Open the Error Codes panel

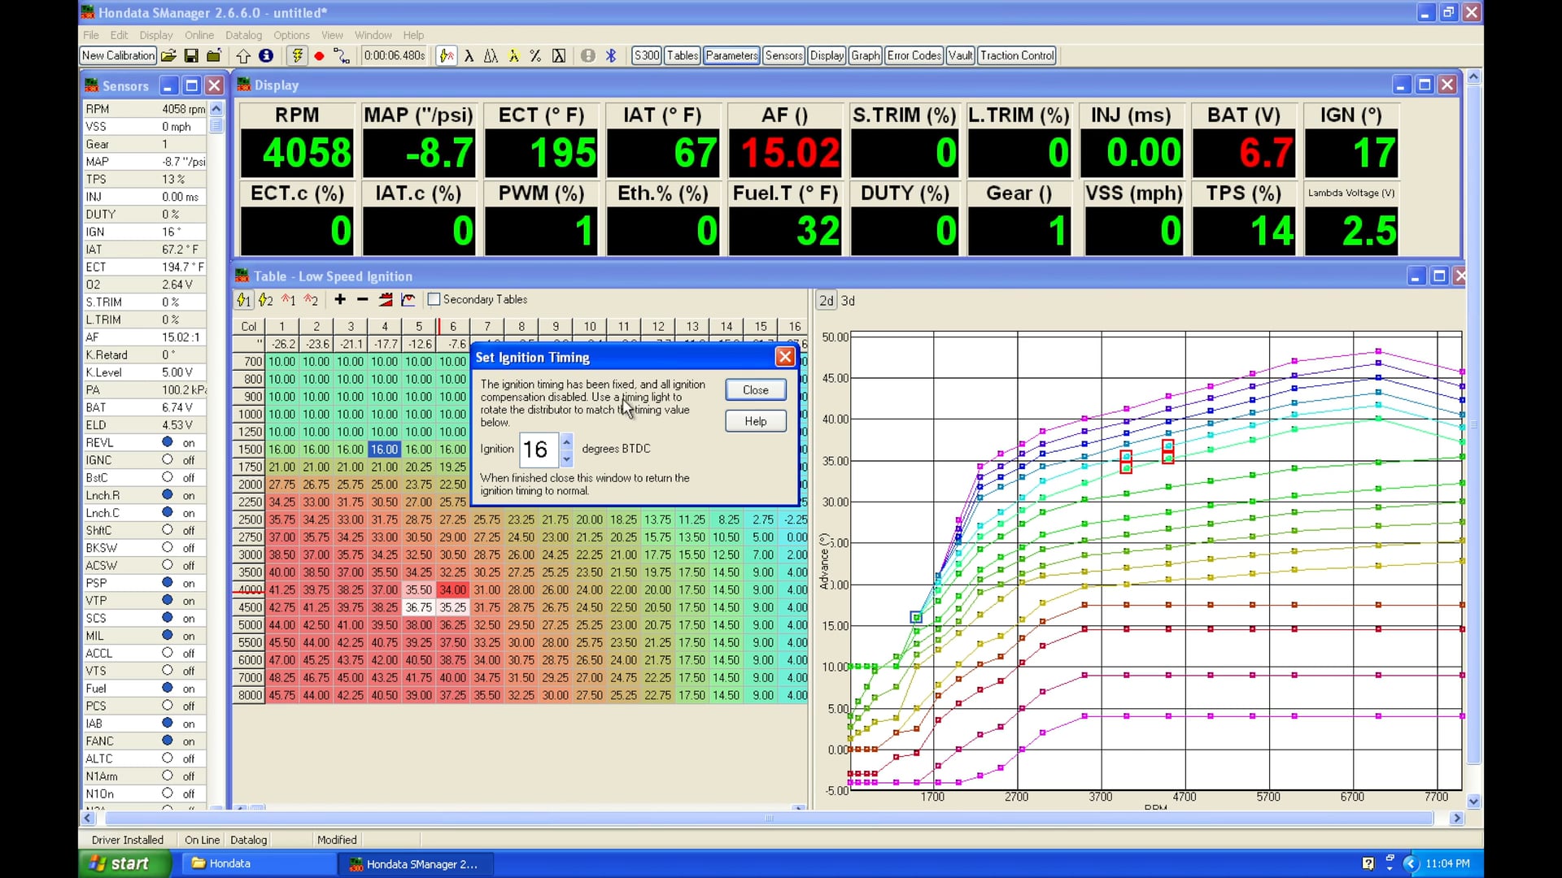coord(914,55)
